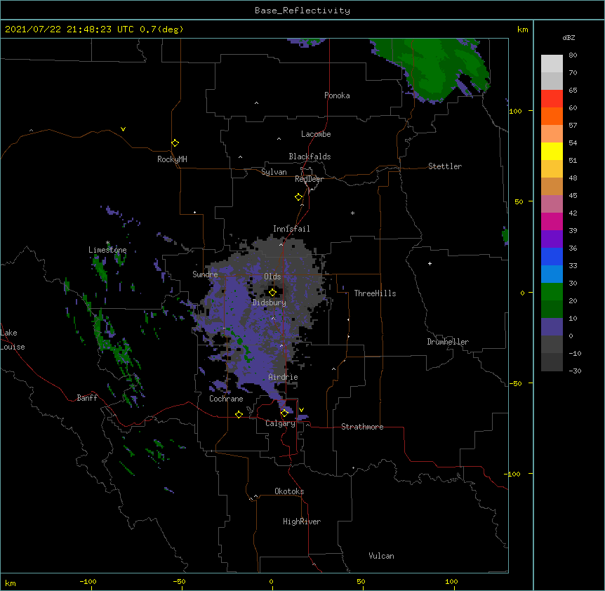Pick the red 60-65 dBZ legend swatch
The image size is (605, 591).
point(552,99)
